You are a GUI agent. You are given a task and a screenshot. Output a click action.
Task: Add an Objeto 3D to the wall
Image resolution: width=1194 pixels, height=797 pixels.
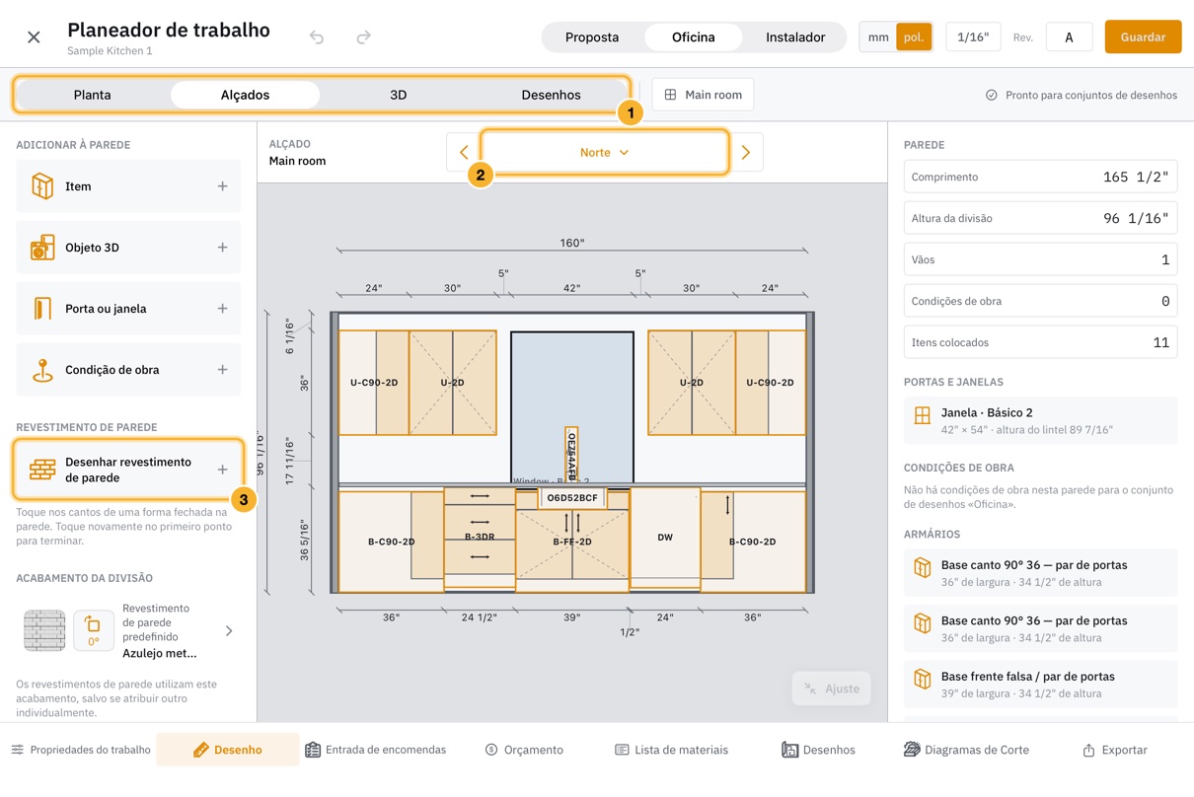128,248
